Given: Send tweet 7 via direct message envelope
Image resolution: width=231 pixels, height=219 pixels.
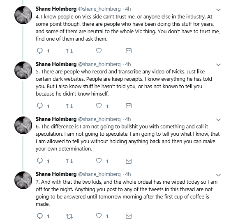Looking at the screenshot, I should pyautogui.click(x=129, y=216).
